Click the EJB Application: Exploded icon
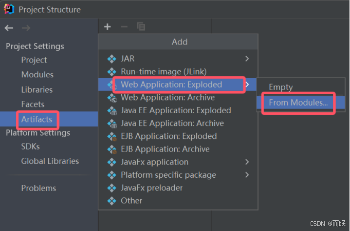This screenshot has height=231, width=350. [x=112, y=136]
